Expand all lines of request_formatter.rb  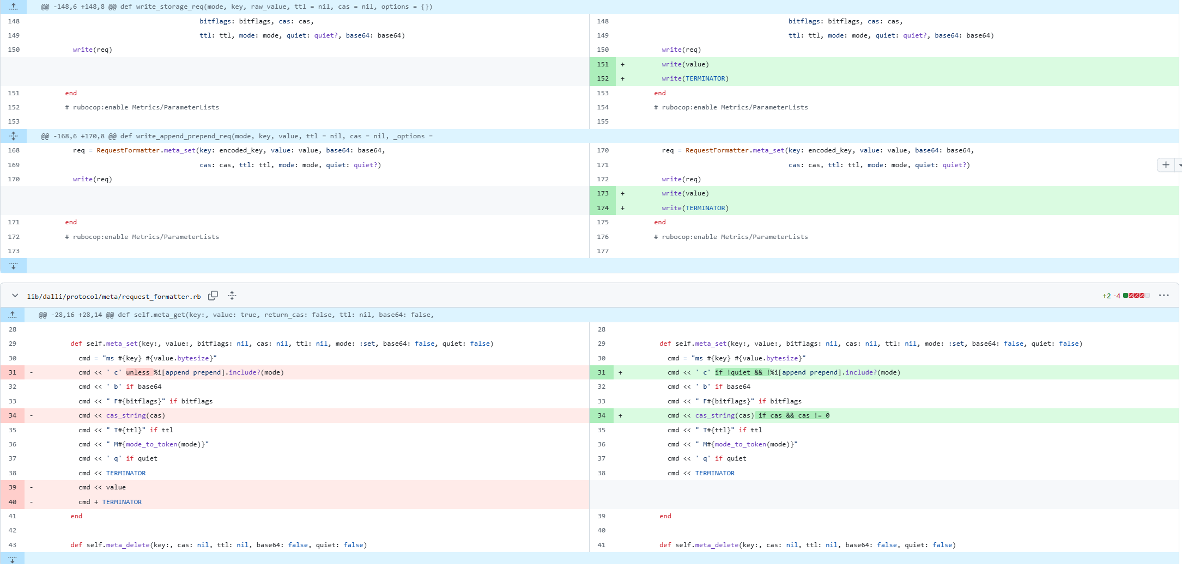point(232,296)
